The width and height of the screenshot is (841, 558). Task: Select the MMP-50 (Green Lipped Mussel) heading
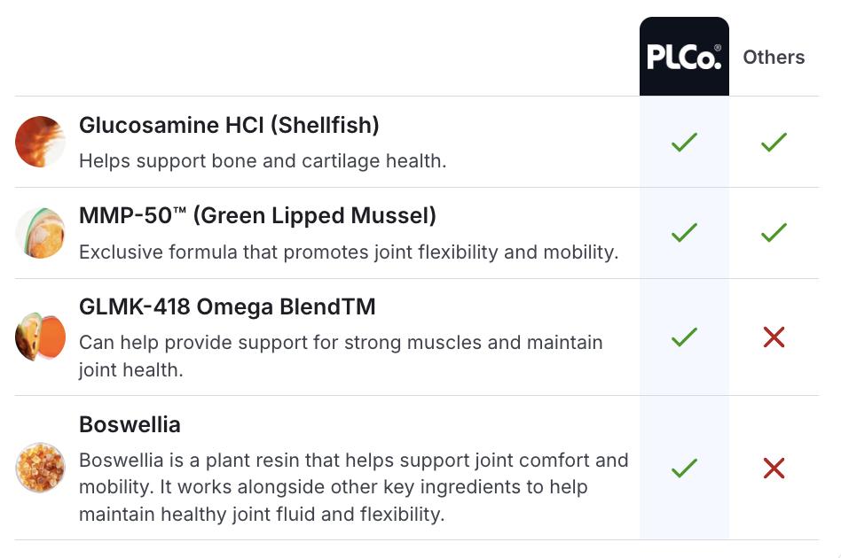(257, 216)
